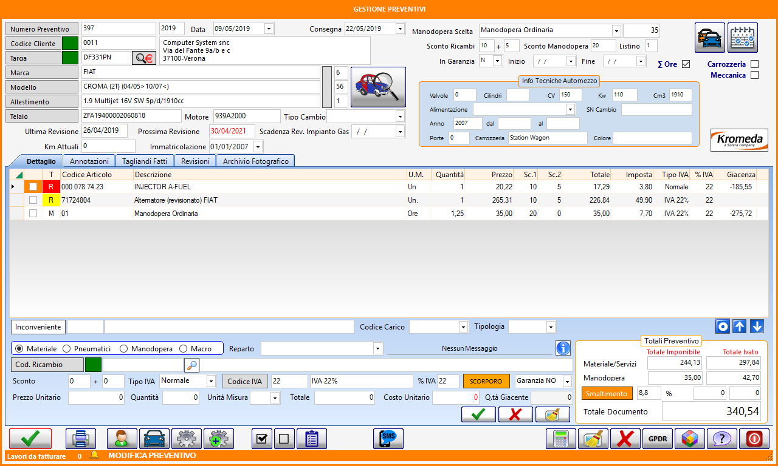Select the Materiale radio button
Viewport: 778px width, 466px height.
[19, 349]
